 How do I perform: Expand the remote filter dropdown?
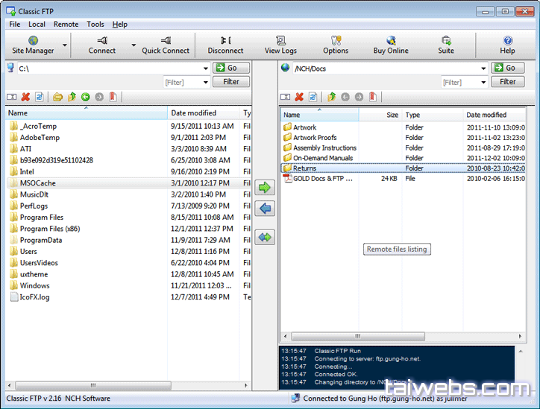tap(483, 83)
